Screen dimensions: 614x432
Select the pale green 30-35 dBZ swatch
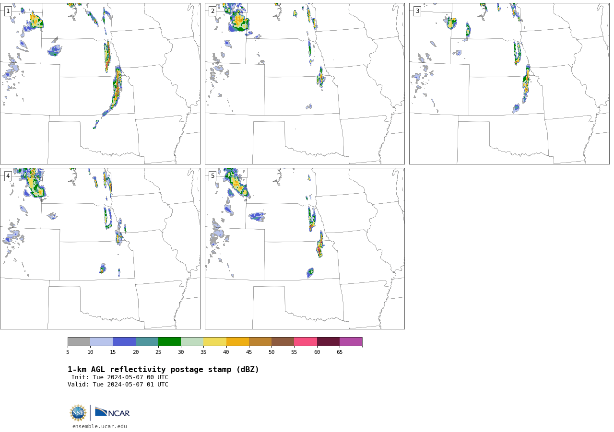click(192, 342)
